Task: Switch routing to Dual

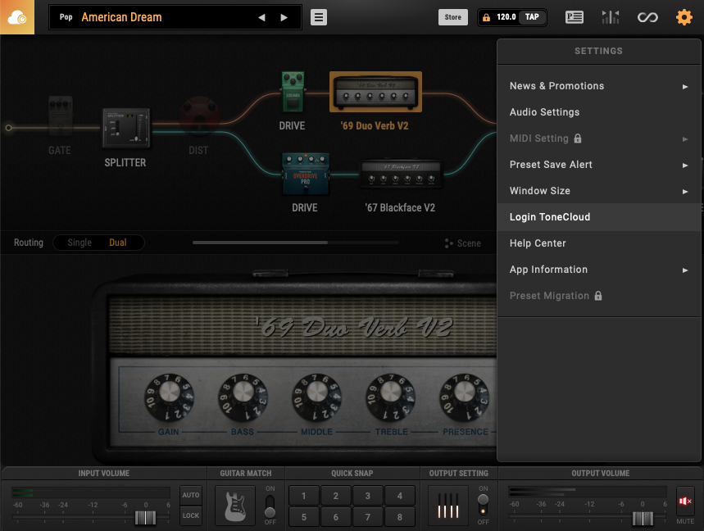Action: [118, 243]
